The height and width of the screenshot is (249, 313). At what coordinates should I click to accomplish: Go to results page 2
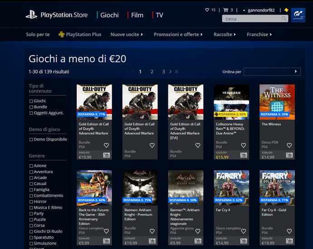point(152,72)
